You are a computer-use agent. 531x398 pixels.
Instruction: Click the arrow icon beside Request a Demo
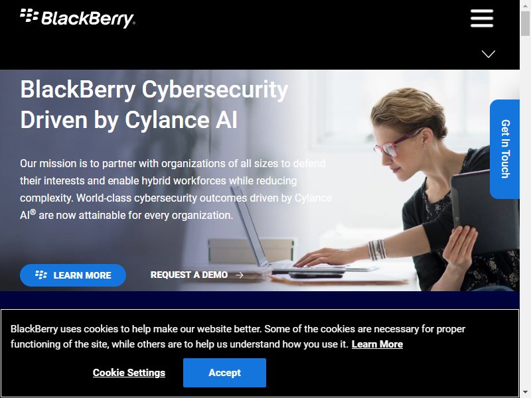point(240,275)
